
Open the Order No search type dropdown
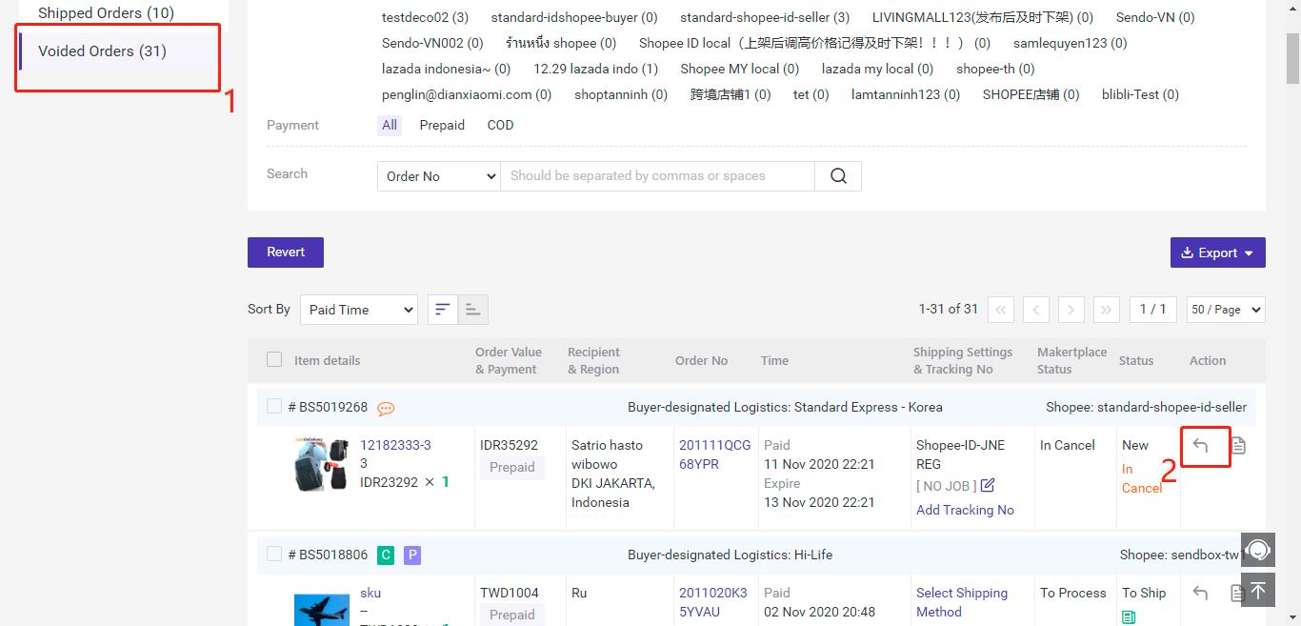coord(438,176)
